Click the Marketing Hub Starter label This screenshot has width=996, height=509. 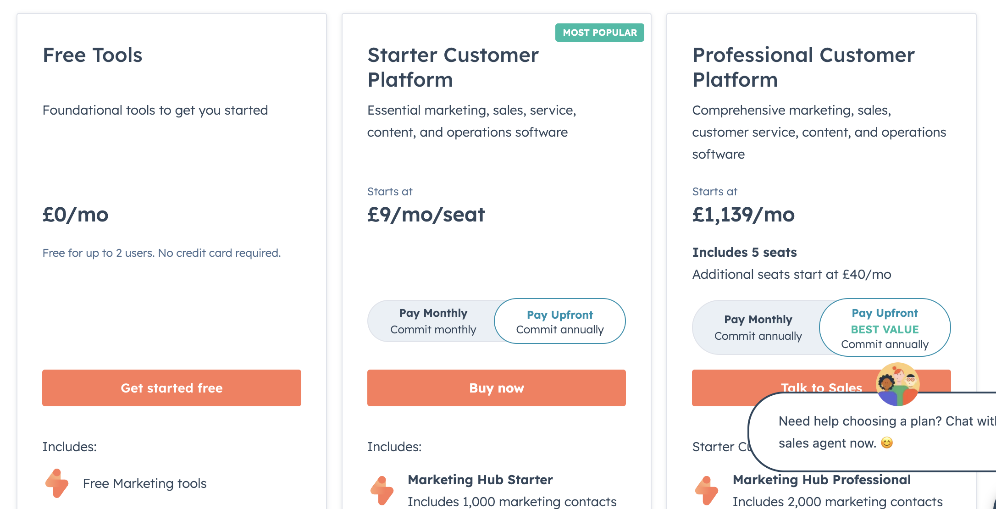point(480,480)
